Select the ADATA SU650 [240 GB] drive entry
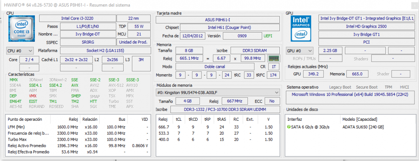The height and width of the screenshot is (161, 419). point(363,127)
